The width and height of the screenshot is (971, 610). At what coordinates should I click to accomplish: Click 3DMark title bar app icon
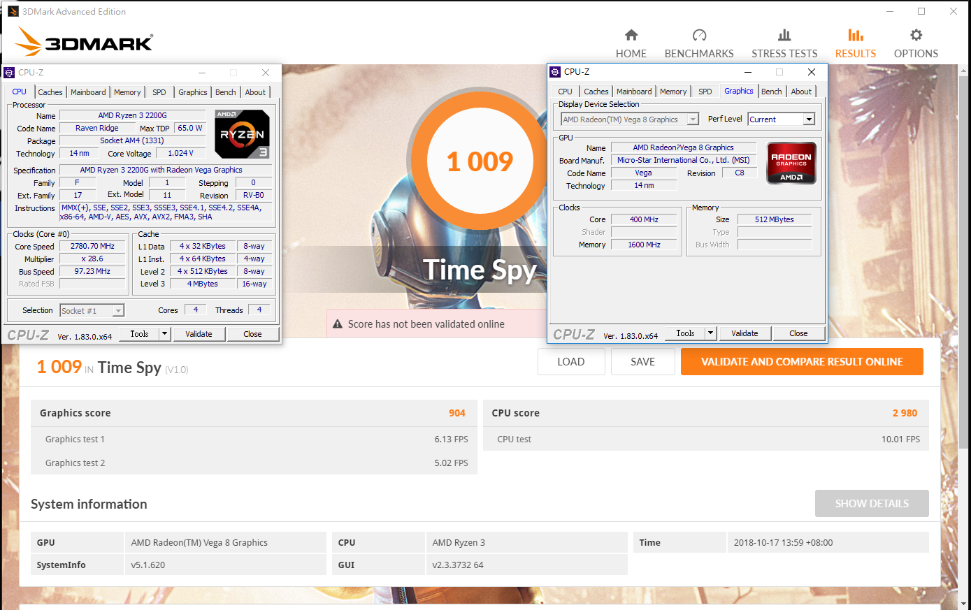point(13,11)
